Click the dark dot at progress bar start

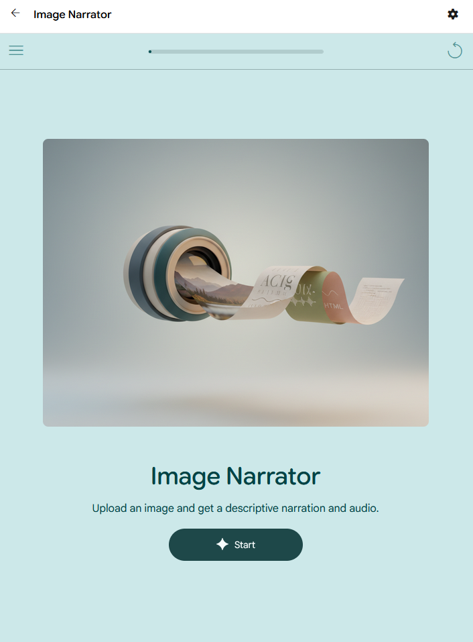click(150, 52)
